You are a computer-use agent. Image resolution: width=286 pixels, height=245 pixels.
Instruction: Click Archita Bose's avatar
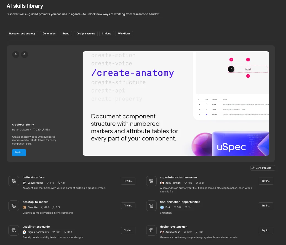(x=162, y=232)
